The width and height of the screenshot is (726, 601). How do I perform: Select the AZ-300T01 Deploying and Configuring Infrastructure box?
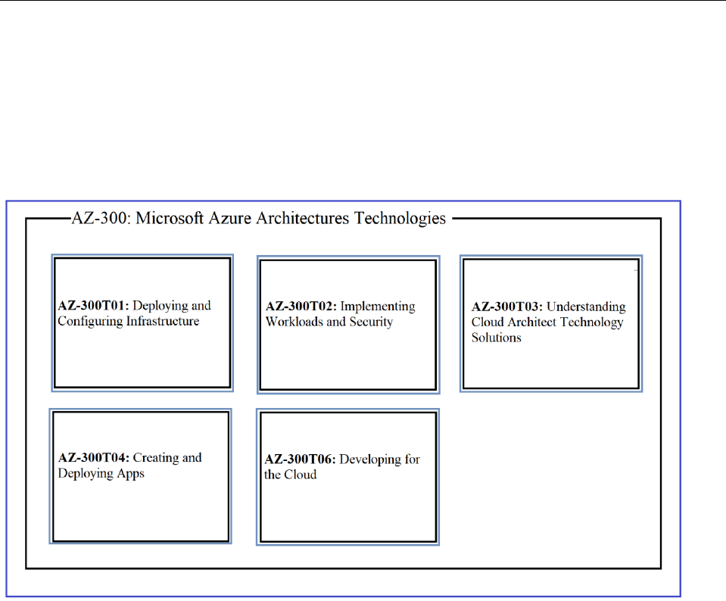click(x=142, y=322)
